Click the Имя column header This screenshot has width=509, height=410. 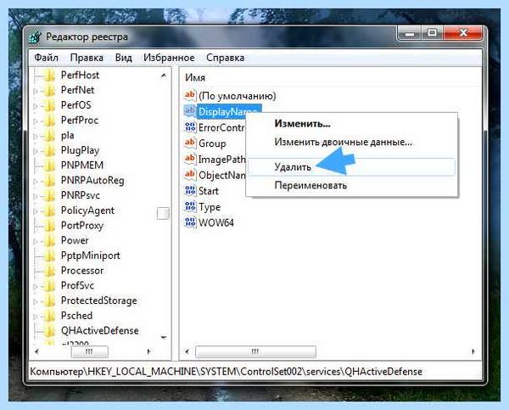pos(195,78)
